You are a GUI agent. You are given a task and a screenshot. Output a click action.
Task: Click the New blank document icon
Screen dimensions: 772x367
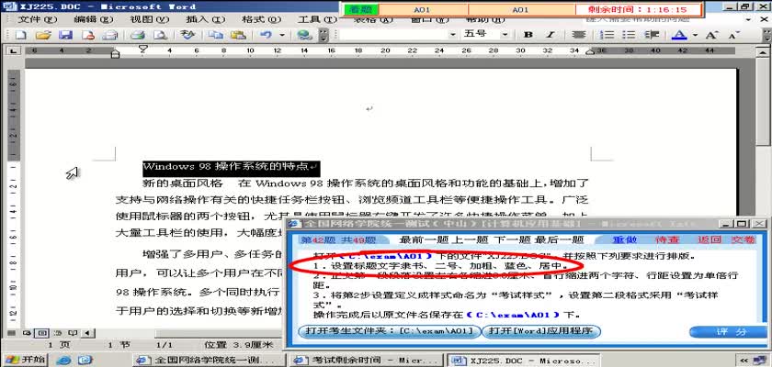coord(20,35)
